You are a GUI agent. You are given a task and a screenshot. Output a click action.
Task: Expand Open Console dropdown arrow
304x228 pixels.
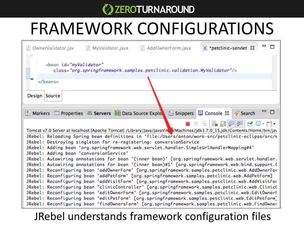(x=274, y=124)
